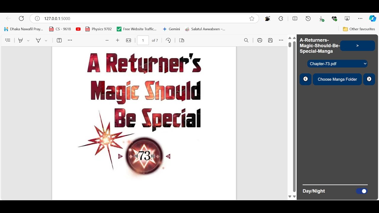Open the screenshot tool
379x213 pixels.
[347, 18]
